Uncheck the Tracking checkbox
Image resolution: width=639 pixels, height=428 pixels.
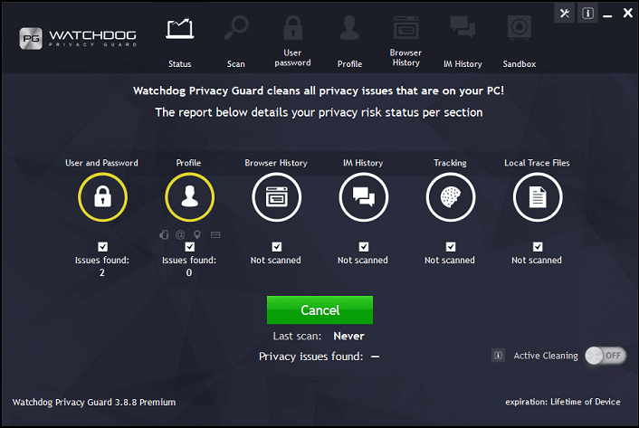point(450,246)
